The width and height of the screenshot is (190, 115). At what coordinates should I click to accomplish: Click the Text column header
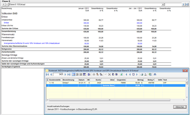(174, 80)
